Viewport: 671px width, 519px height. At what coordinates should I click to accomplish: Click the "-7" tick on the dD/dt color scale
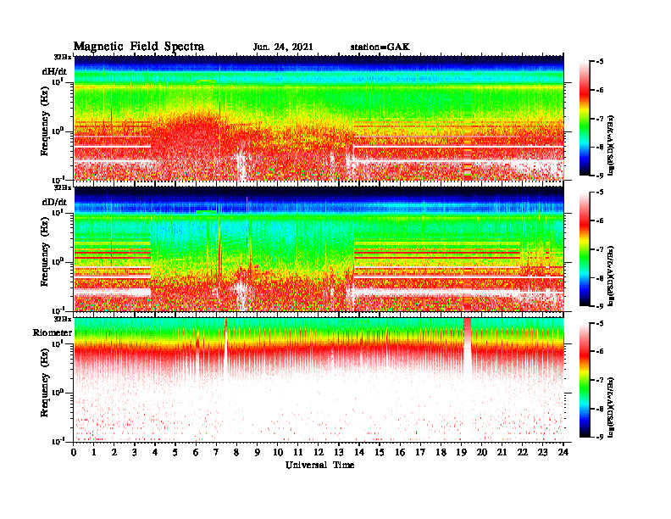click(600, 249)
